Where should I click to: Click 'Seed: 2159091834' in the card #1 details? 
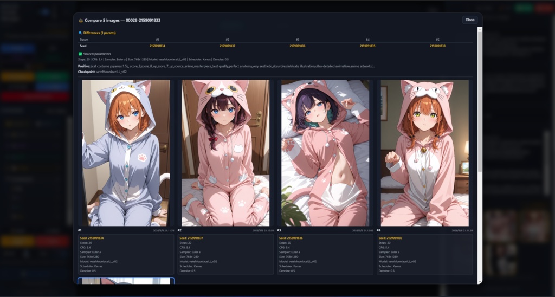coord(92,238)
